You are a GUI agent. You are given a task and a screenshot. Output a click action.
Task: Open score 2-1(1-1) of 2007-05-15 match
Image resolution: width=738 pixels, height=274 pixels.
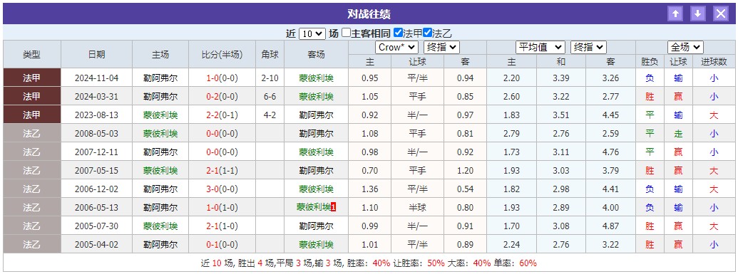tap(222, 170)
